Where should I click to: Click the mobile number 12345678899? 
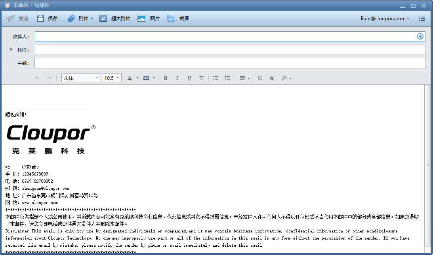point(35,174)
